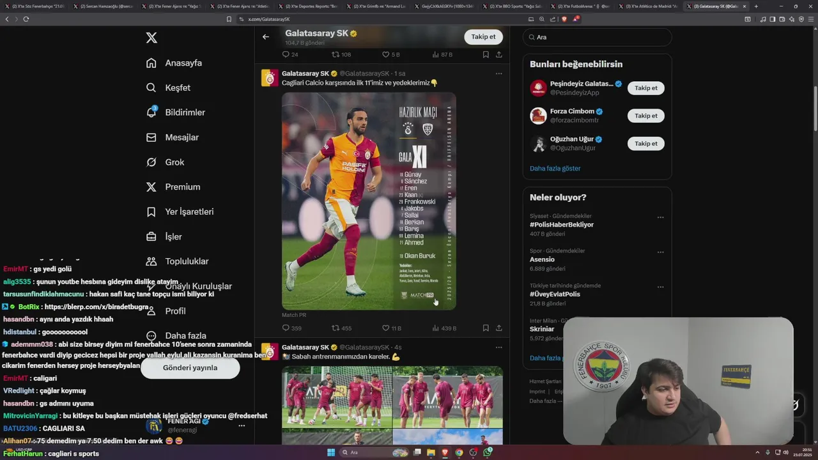Viewport: 818px width, 460px height.
Task: Open more options on the Sabah antrenmanı tweet
Action: (x=498, y=348)
